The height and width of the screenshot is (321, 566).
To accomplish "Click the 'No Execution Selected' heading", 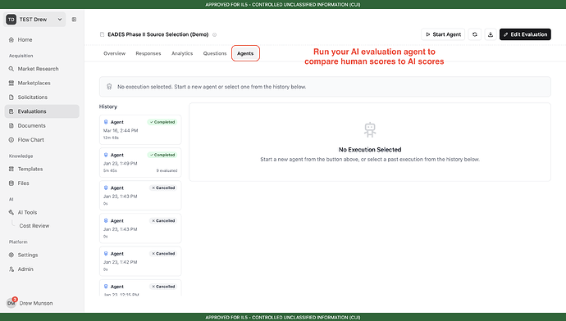I will pyautogui.click(x=370, y=150).
